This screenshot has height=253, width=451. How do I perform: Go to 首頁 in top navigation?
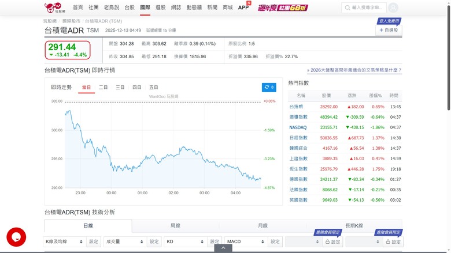click(x=77, y=7)
